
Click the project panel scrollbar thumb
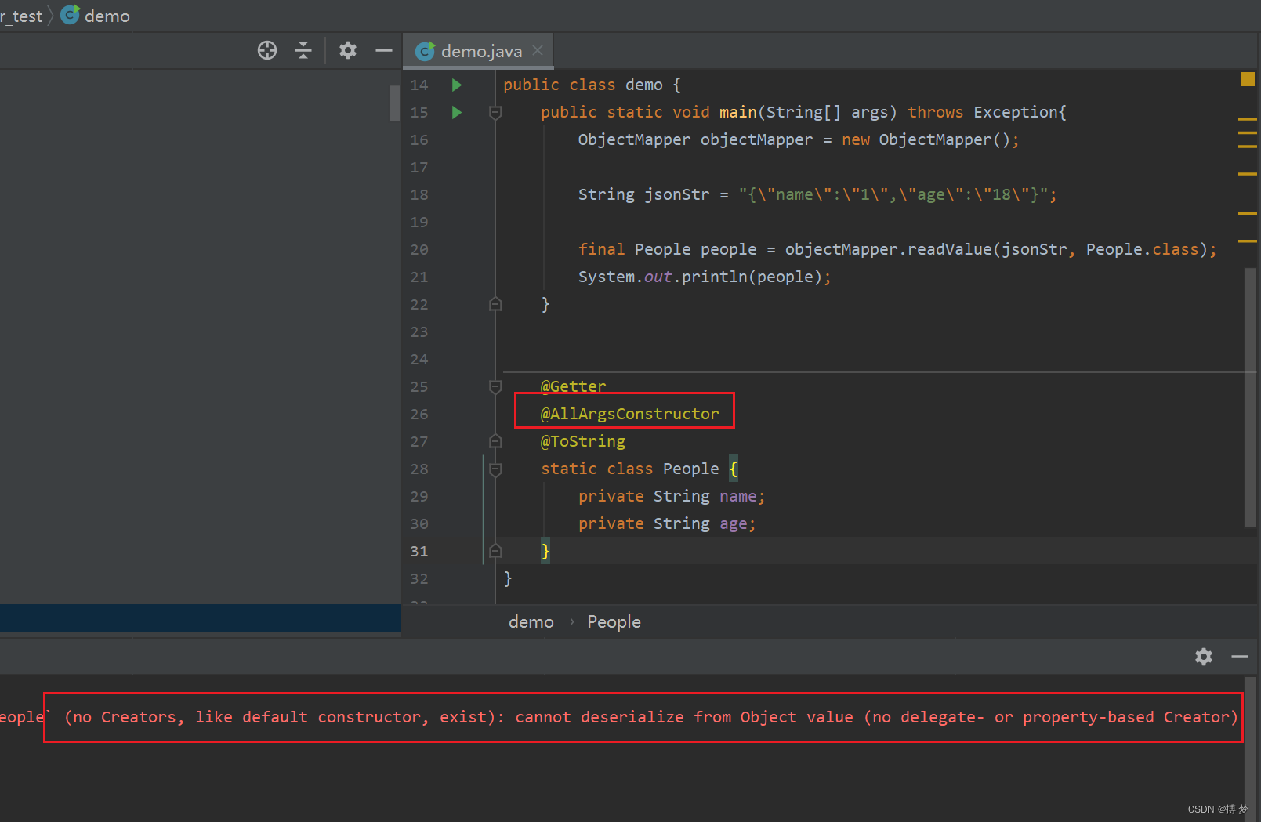[395, 103]
